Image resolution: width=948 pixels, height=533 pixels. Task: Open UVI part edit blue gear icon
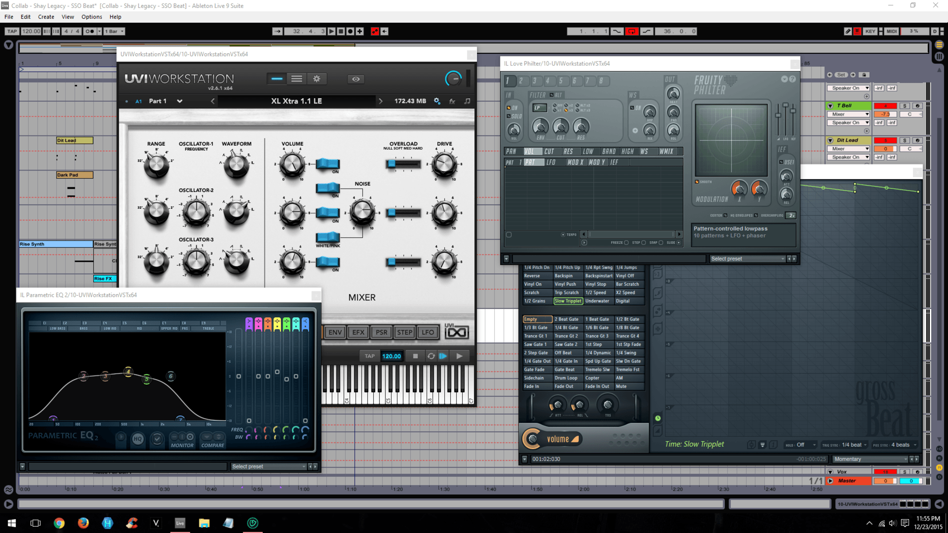tap(437, 101)
